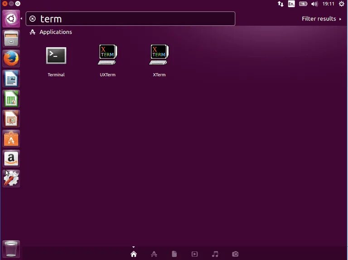Open Files manager from the launcher

pyautogui.click(x=11, y=39)
